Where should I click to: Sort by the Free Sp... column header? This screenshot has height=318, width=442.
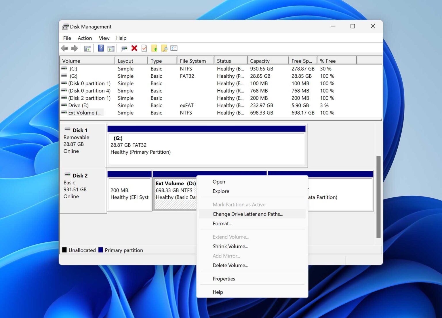[303, 61]
